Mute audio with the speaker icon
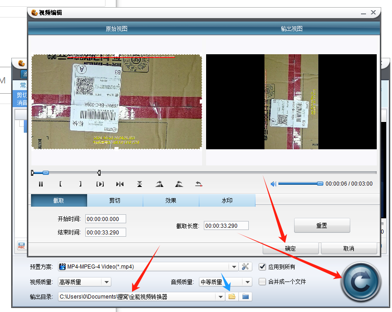This screenshot has width=392, height=312. coord(273,184)
